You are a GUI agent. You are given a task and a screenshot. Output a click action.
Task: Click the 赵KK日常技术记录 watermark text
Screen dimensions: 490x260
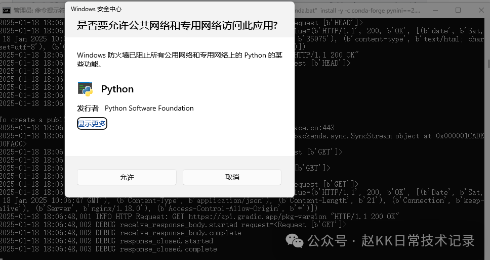[418, 240]
